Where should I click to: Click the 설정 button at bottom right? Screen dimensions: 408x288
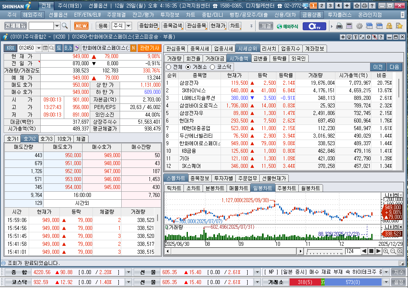pyautogui.click(x=399, y=282)
